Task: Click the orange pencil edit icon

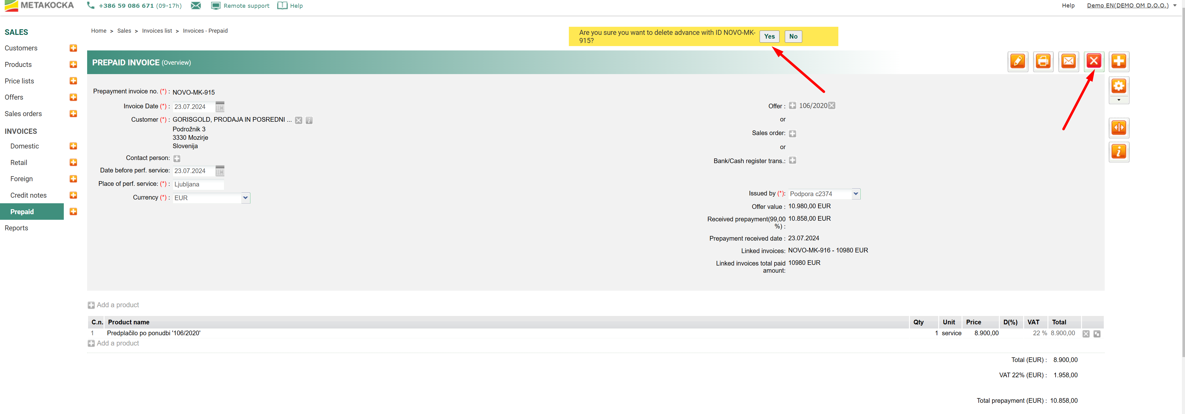Action: 1018,61
